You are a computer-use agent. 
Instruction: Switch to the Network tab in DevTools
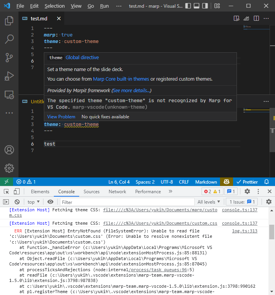(117, 192)
